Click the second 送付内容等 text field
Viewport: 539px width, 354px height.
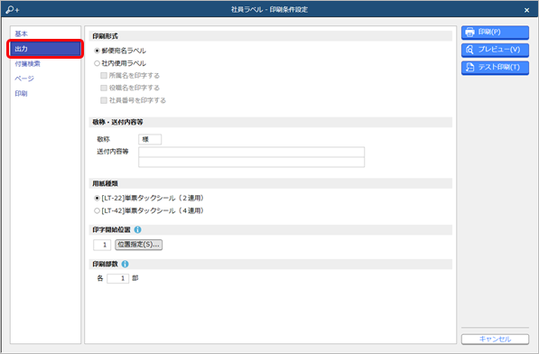click(251, 163)
